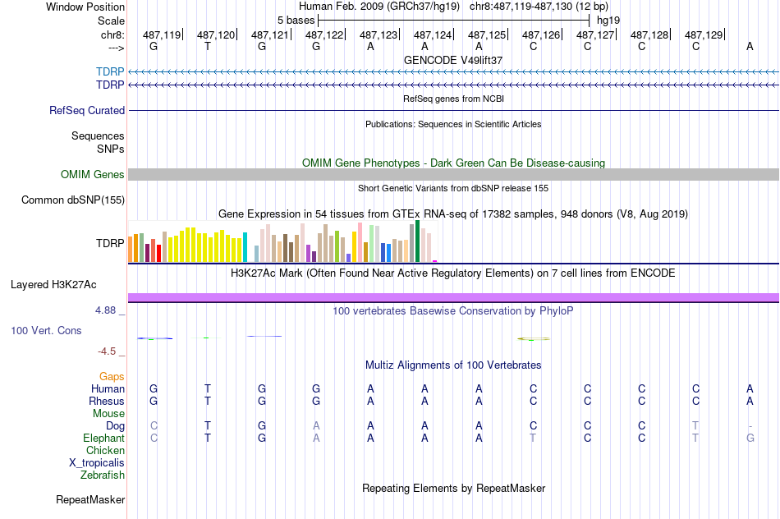Open Short Genetic Variants from dbSNP release 155
This screenshot has width=780, height=519.
point(453,188)
